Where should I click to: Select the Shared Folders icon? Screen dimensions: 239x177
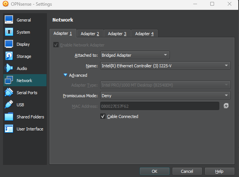[9, 117]
